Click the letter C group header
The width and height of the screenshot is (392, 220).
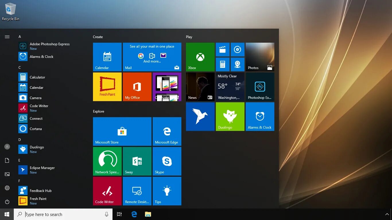coord(20,68)
